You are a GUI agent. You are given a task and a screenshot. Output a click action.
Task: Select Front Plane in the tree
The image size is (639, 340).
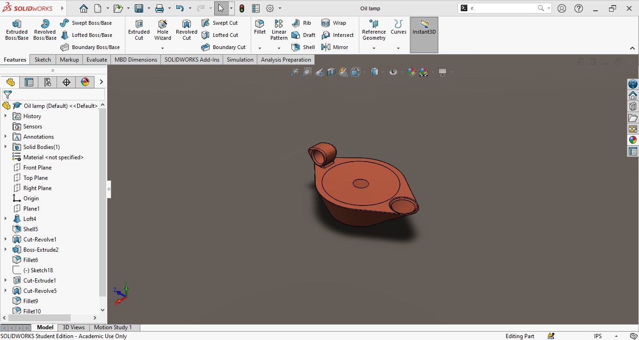[x=37, y=168]
